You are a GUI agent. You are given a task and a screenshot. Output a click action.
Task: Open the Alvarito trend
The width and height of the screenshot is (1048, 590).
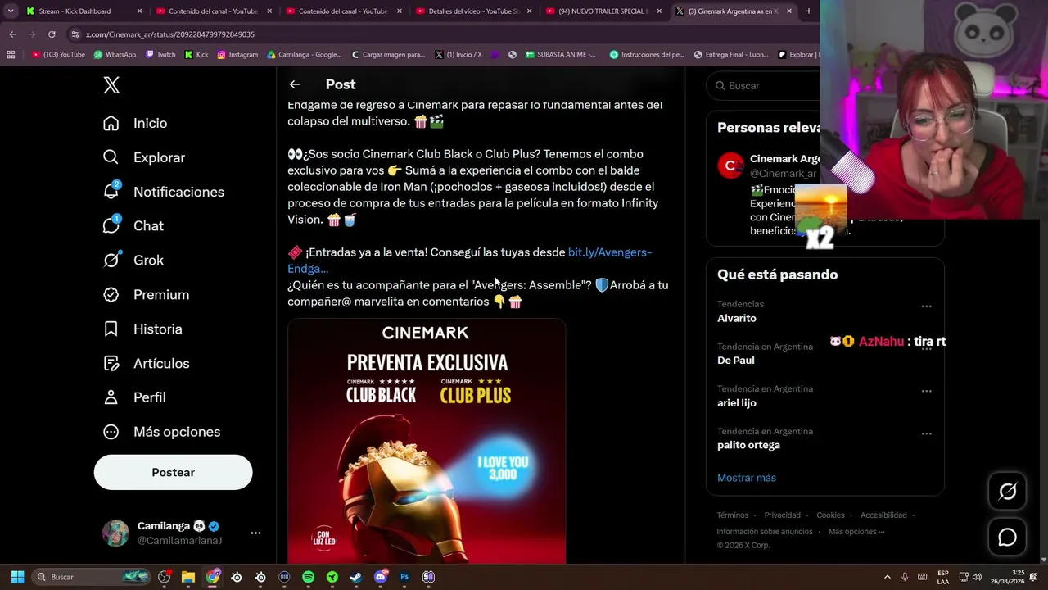[x=737, y=318]
